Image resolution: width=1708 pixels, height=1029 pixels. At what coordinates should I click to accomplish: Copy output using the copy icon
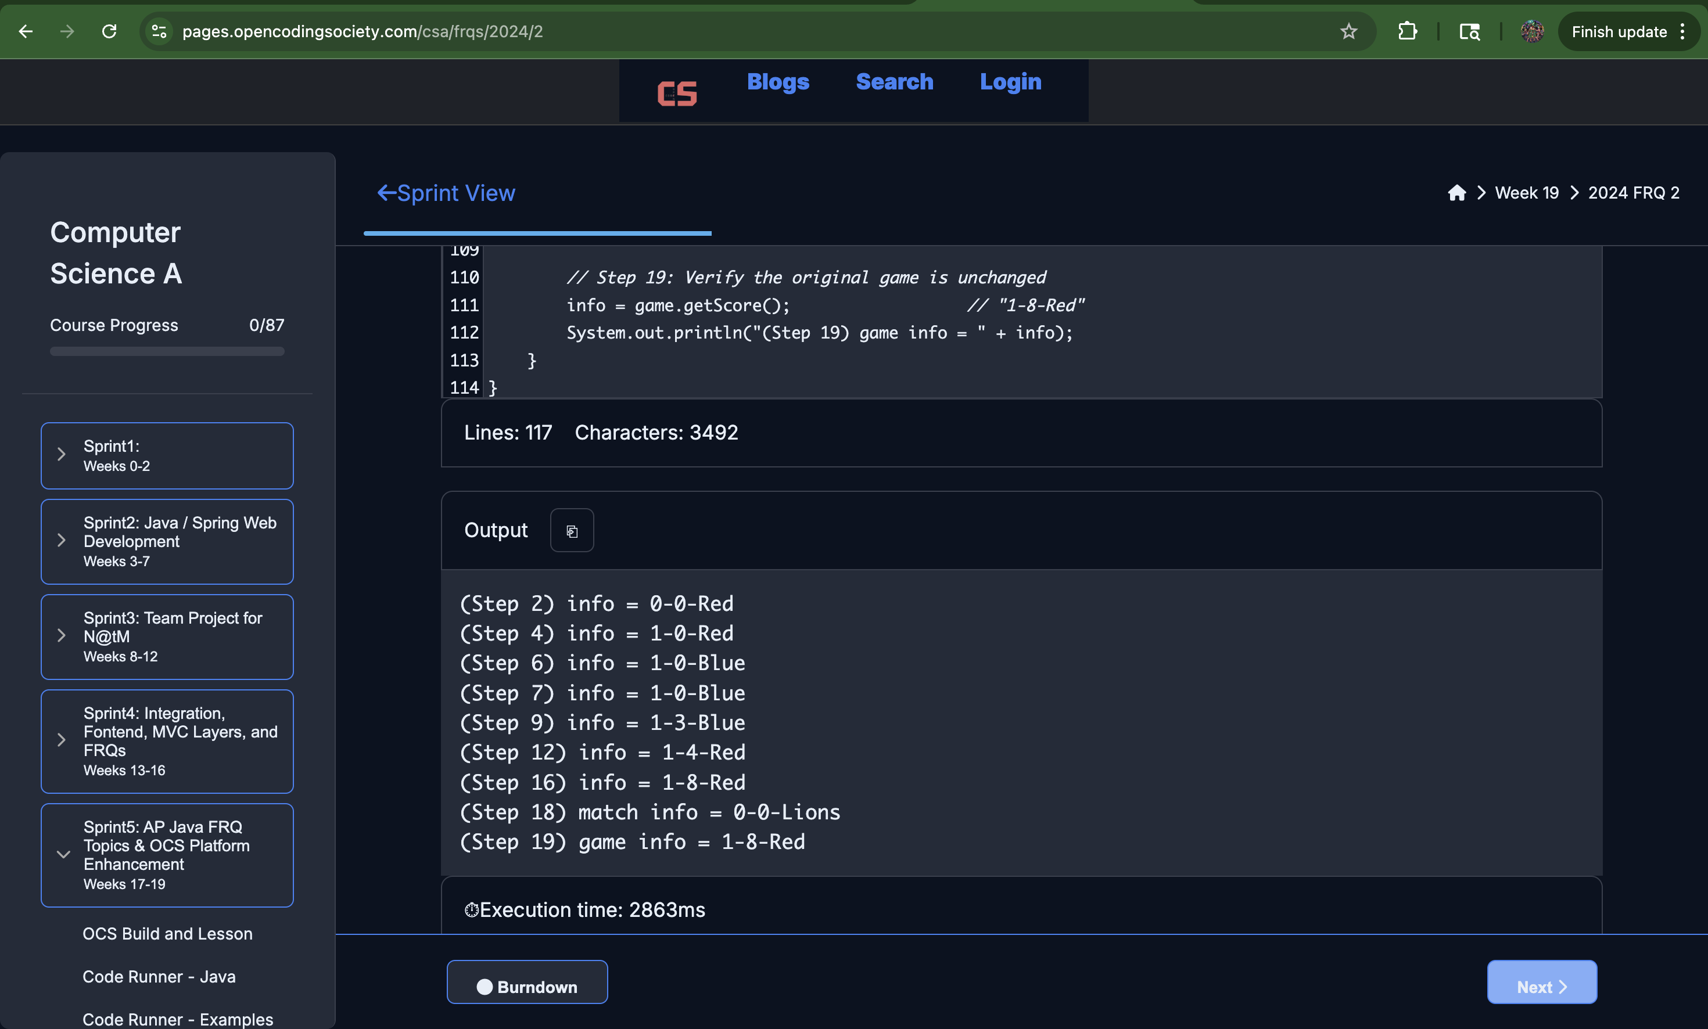(x=571, y=531)
